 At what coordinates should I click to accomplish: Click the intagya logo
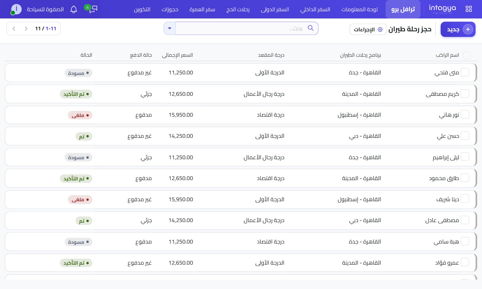coord(442,9)
